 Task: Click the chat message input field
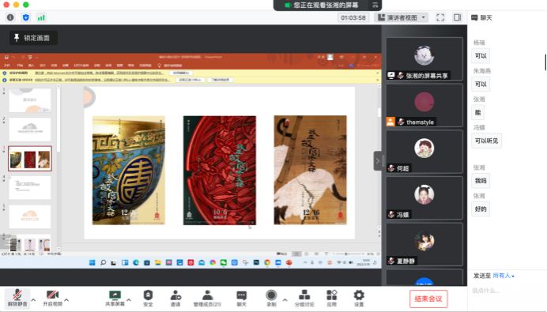point(507,291)
